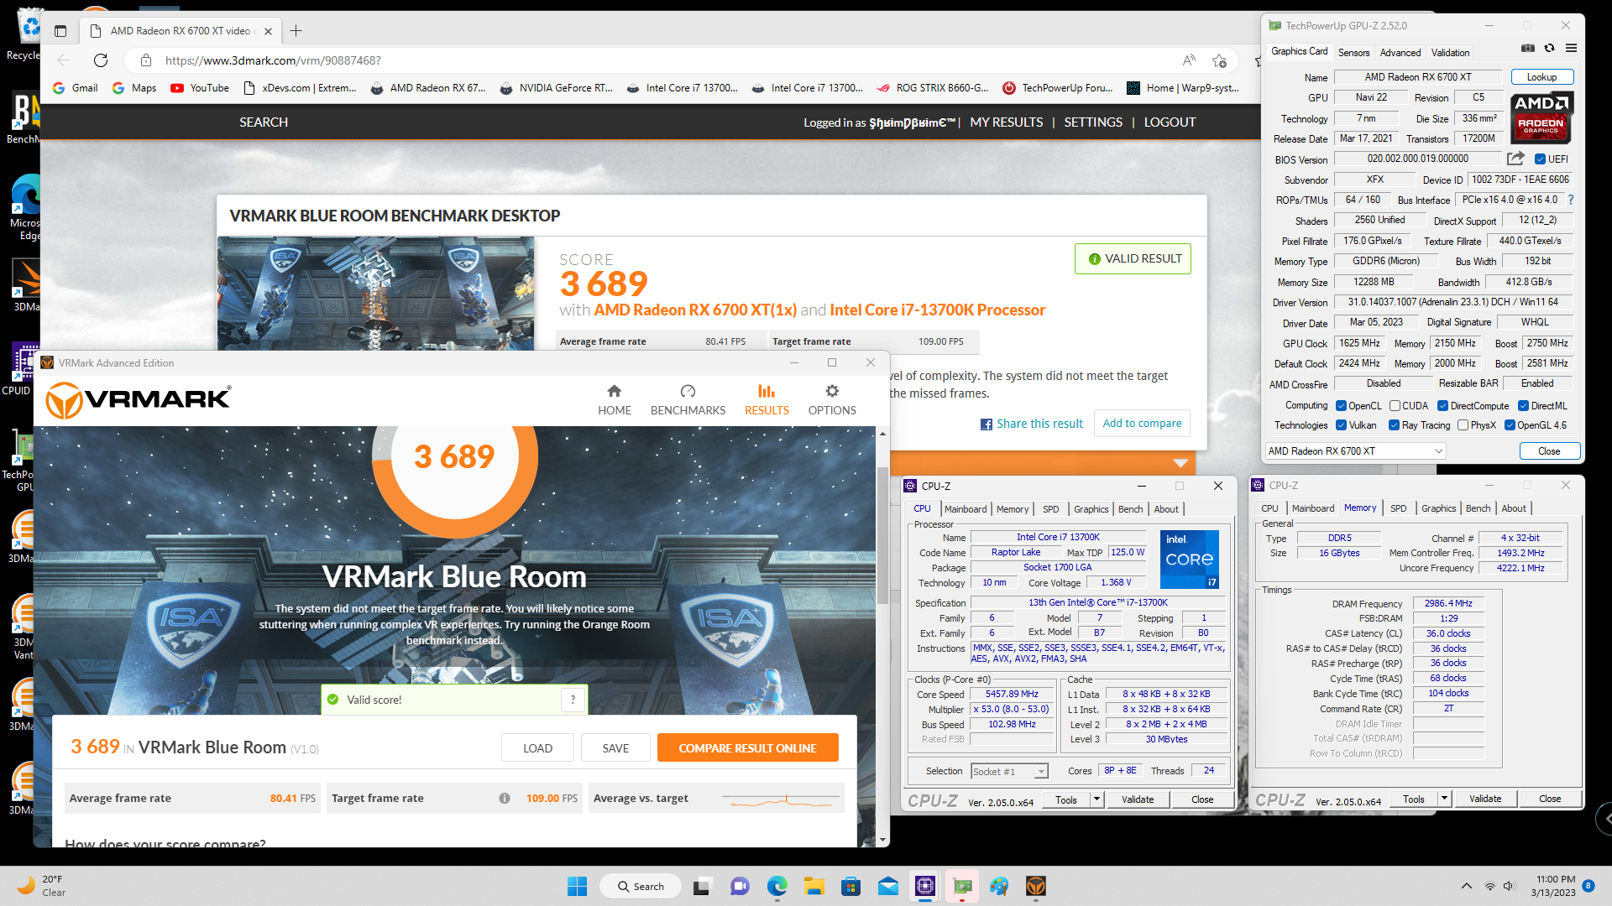The height and width of the screenshot is (906, 1612).
Task: Toggle DirectML checkbox in GPU-Z
Action: click(x=1523, y=406)
